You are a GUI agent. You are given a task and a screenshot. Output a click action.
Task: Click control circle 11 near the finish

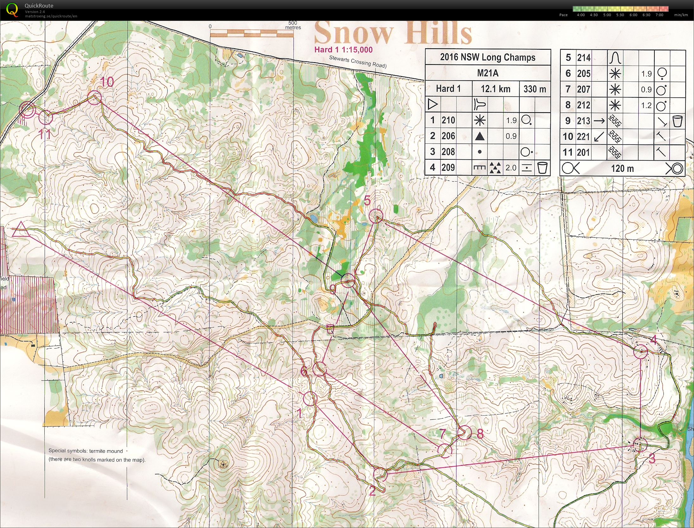46,118
